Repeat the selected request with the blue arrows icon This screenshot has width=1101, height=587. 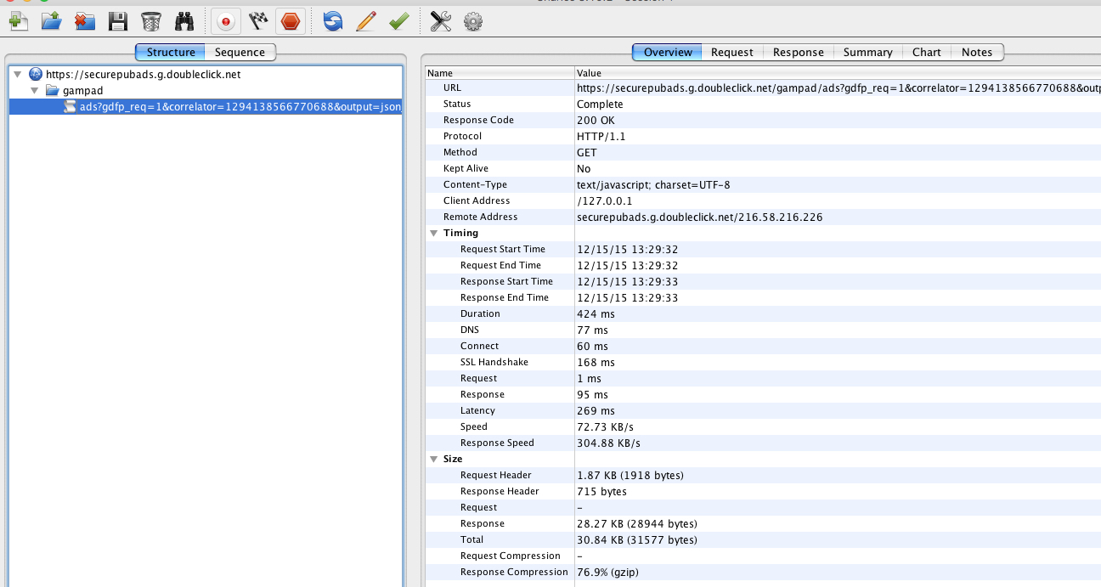pyautogui.click(x=333, y=21)
